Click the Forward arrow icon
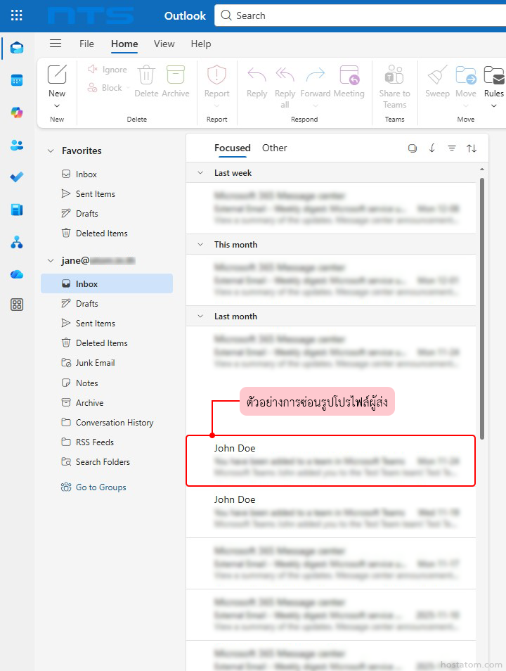506x671 pixels. point(316,75)
